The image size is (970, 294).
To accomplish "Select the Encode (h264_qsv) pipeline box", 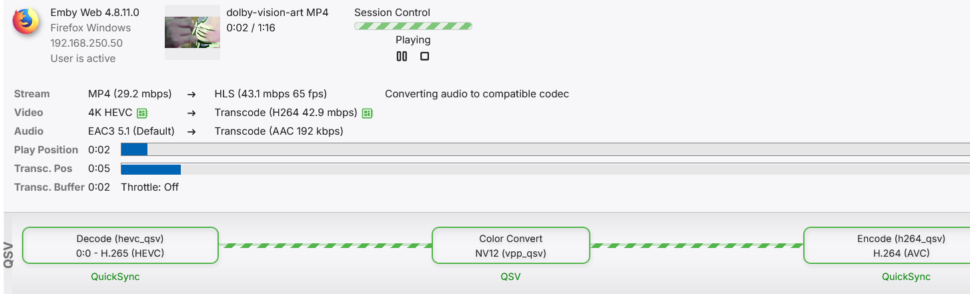I will 886,245.
